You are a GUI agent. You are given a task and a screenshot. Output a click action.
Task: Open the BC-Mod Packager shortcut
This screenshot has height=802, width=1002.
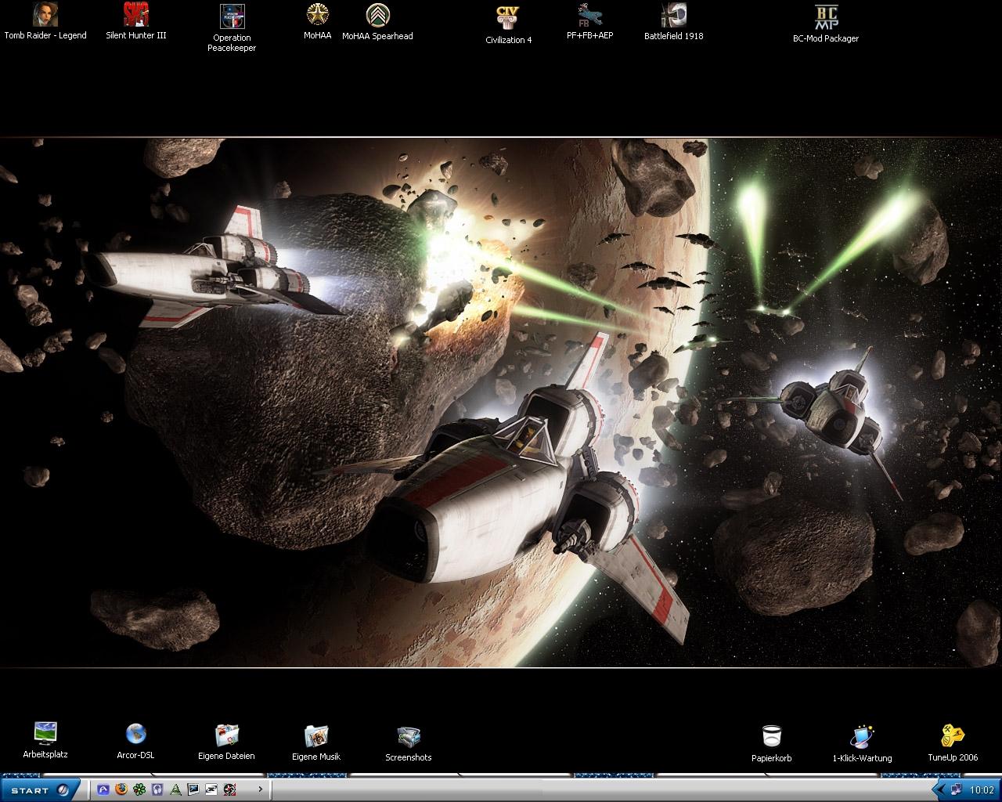point(826,23)
